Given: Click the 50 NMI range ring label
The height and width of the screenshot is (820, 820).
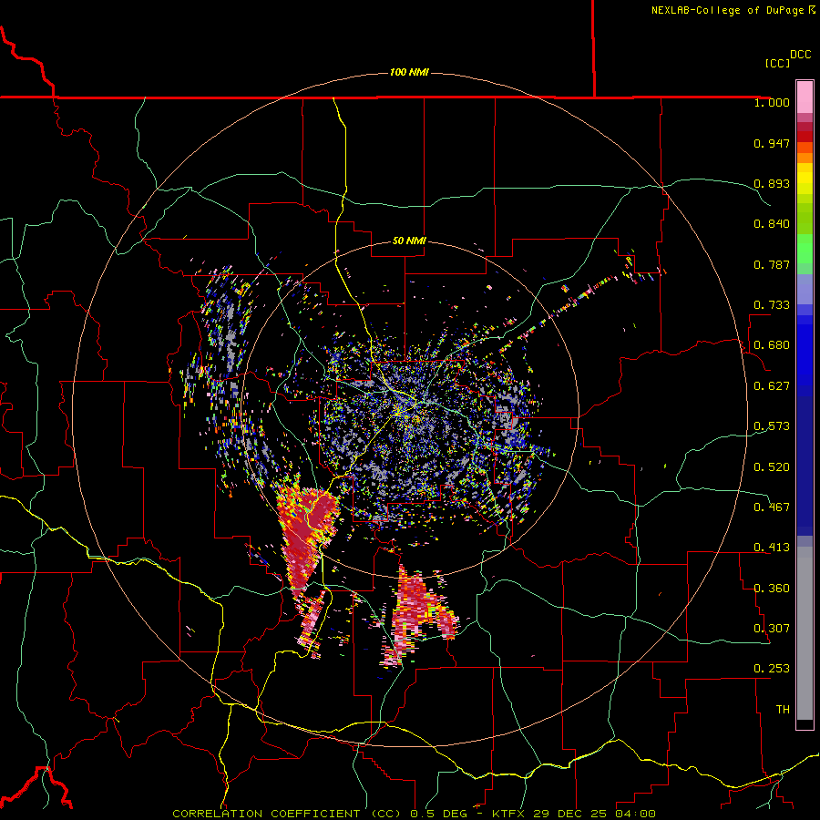Looking at the screenshot, I should pyautogui.click(x=409, y=241).
